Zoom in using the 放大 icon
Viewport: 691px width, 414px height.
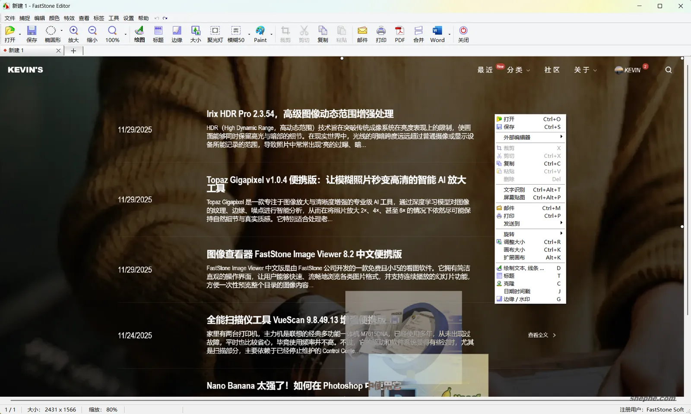(73, 34)
